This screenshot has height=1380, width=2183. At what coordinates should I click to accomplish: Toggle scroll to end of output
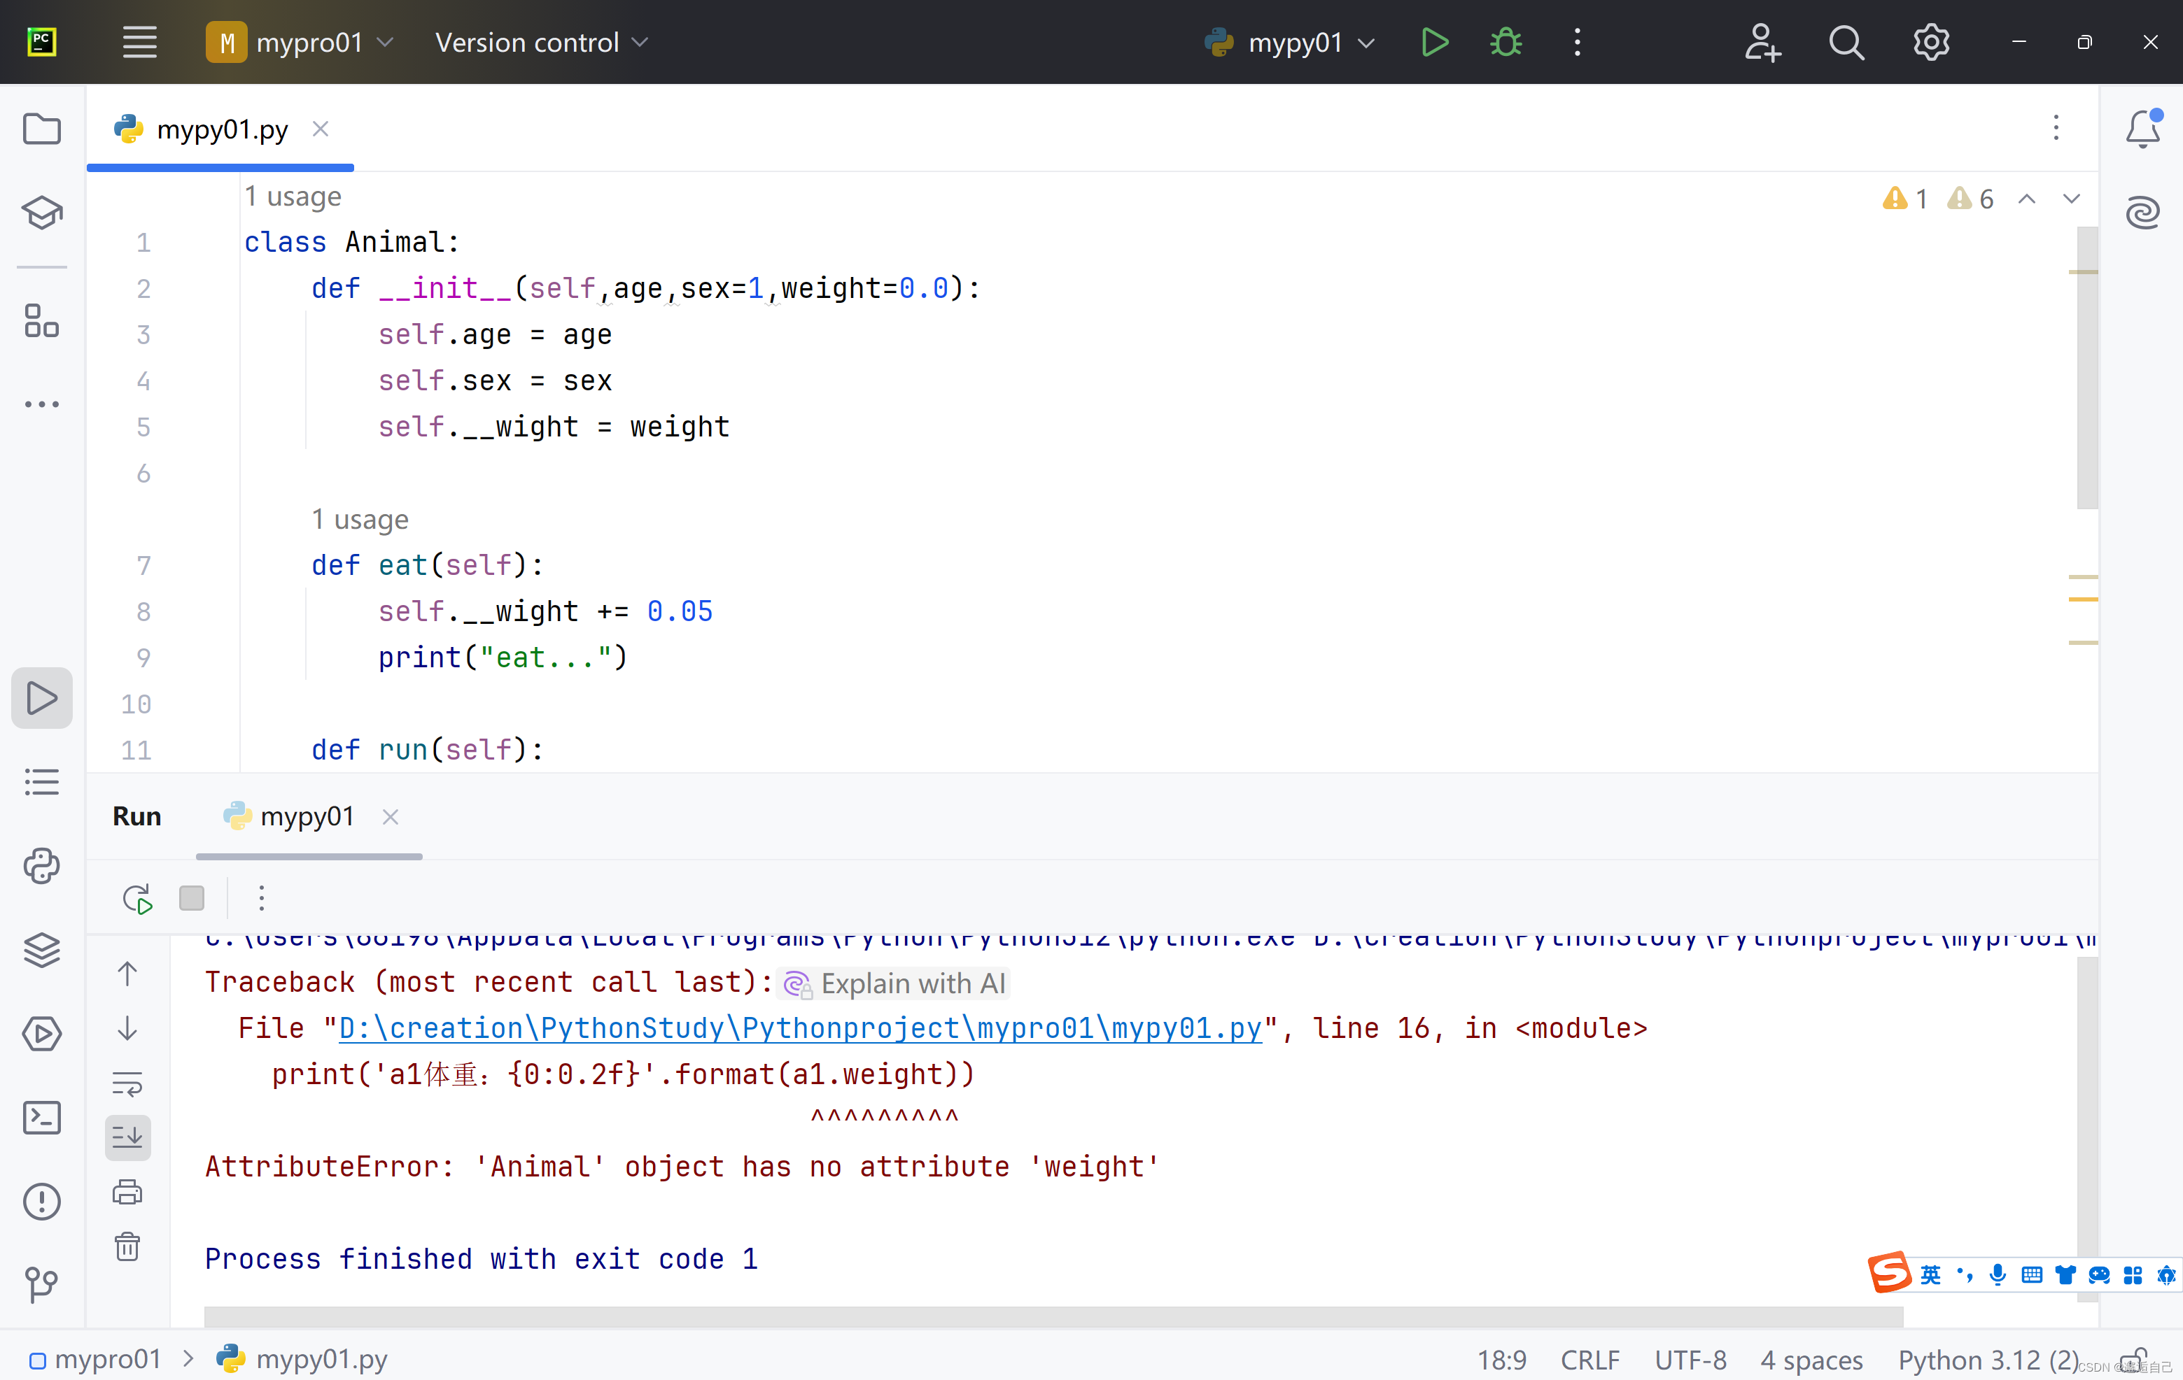(x=128, y=1137)
